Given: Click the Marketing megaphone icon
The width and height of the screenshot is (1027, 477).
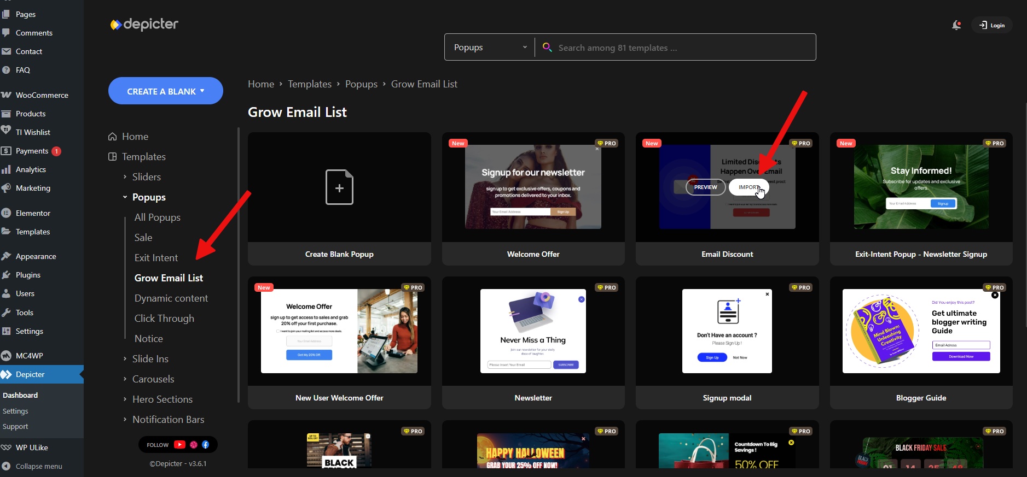Looking at the screenshot, I should (x=6, y=188).
